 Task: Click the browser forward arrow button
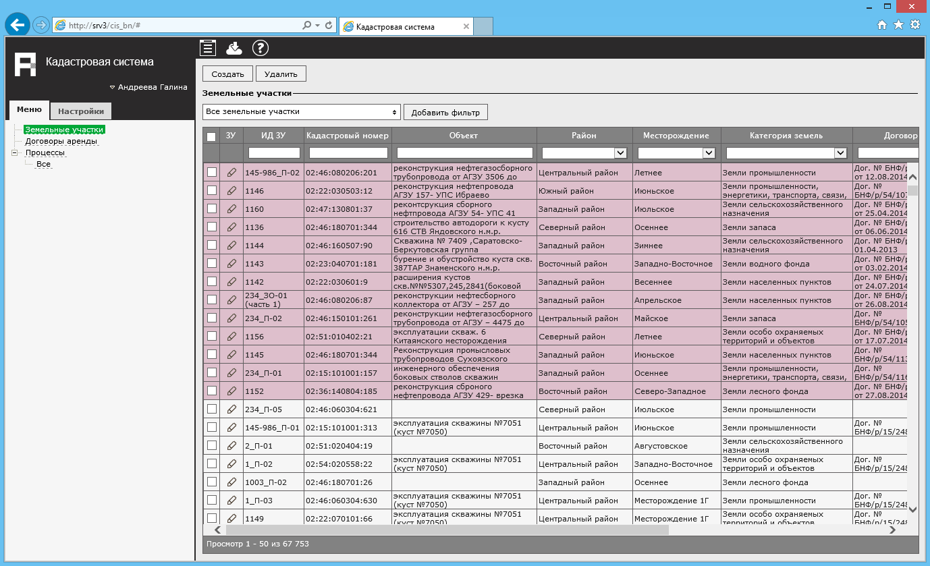click(x=40, y=25)
